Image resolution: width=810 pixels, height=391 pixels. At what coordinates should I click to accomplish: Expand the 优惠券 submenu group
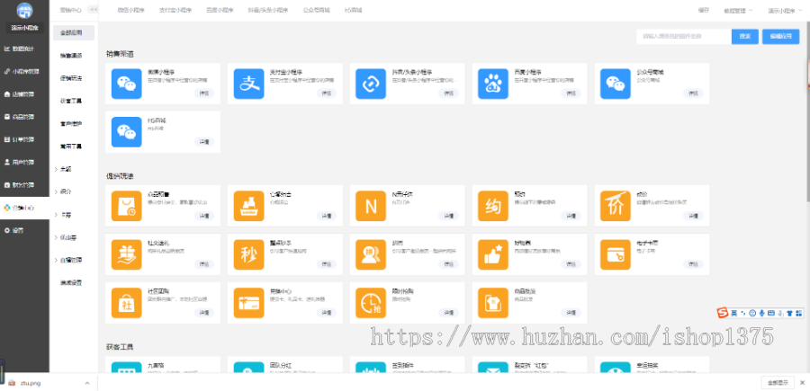pos(66,238)
